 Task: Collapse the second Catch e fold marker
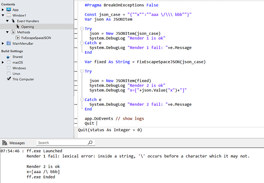point(82,100)
